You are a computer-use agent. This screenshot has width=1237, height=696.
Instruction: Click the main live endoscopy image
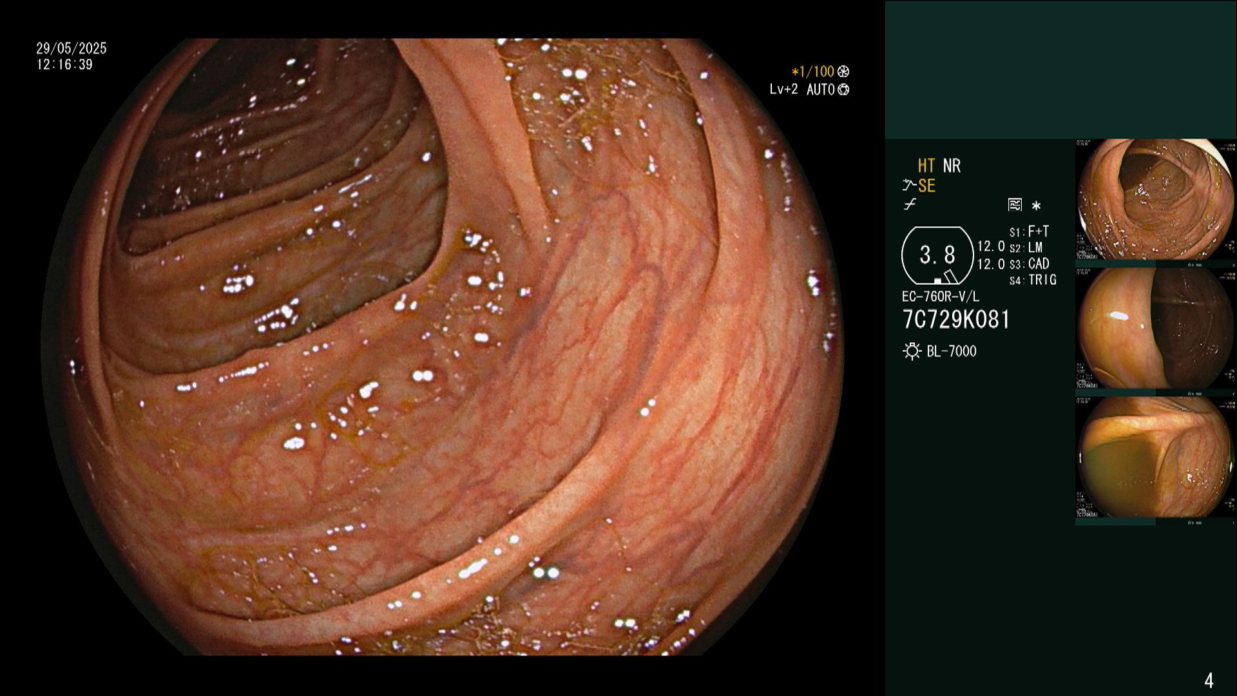tap(443, 347)
